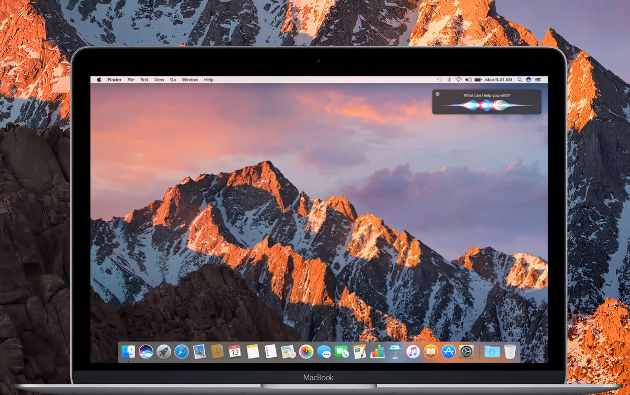Open Messages blue bubble icon in Dock
Screen dimensions: 630x395
[x=324, y=351]
